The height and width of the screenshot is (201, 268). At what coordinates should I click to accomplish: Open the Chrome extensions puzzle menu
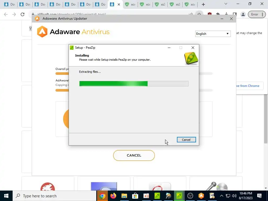click(218, 14)
